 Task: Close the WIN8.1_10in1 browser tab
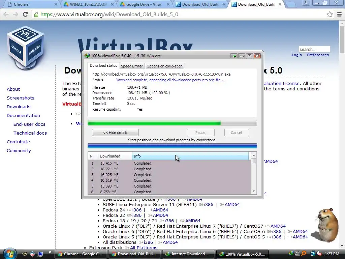[112, 4]
